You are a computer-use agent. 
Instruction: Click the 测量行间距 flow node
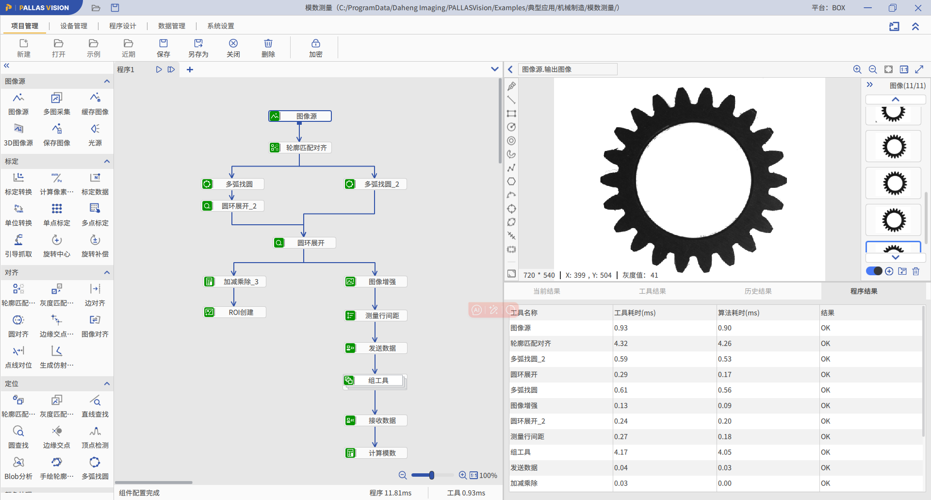coord(376,316)
